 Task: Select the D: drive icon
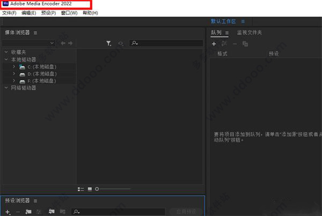(22, 75)
